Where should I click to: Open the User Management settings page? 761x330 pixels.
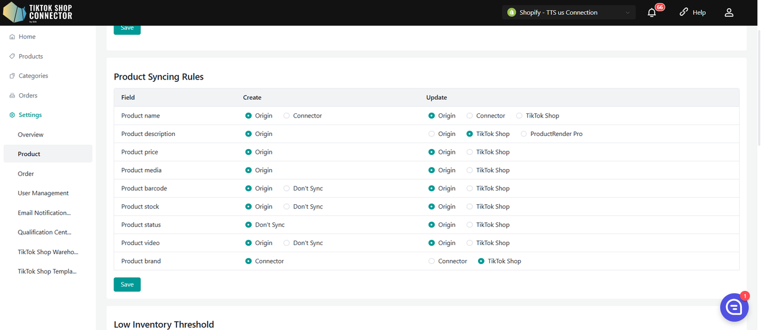click(43, 193)
